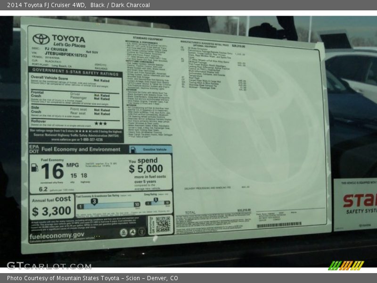Click the Toyota emblem logo on the sticker

pos(41,39)
